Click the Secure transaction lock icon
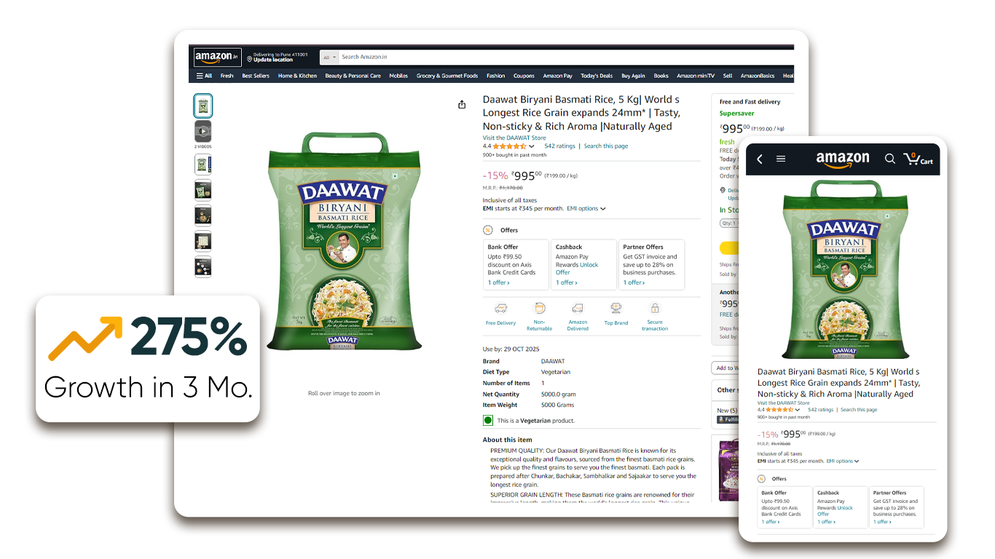Screen dimensions: 995x559 655,309
